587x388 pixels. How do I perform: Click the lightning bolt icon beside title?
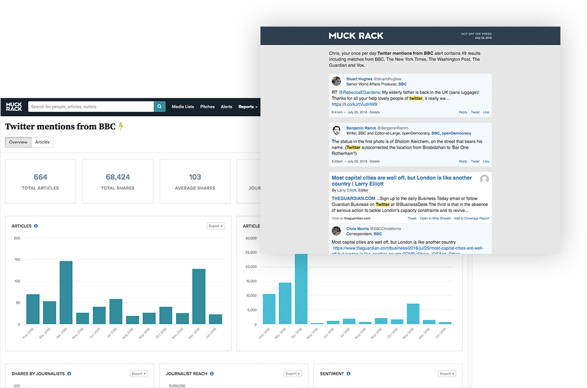coord(121,126)
